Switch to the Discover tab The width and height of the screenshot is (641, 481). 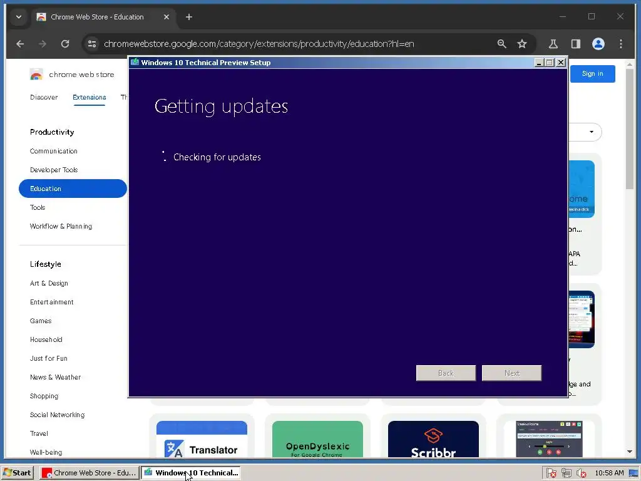(x=44, y=97)
